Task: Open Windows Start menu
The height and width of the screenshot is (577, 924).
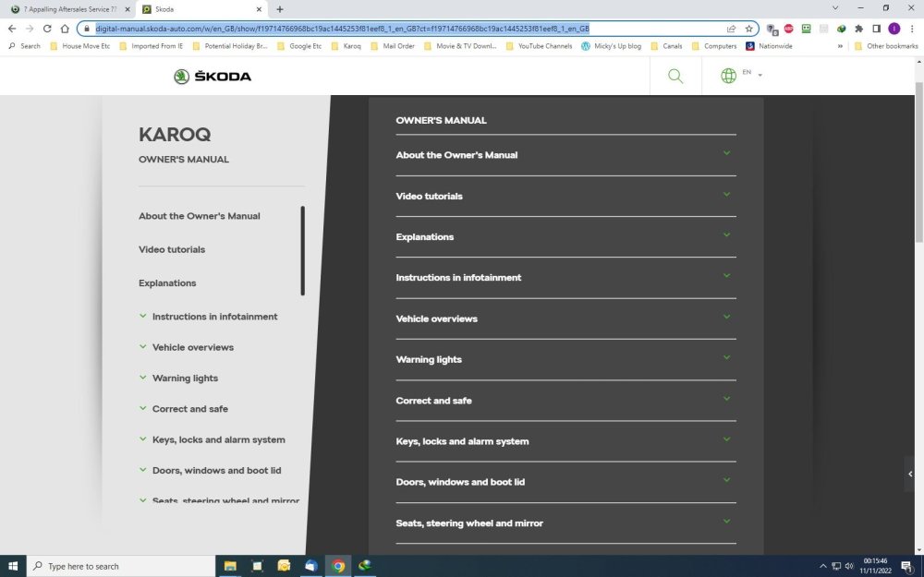Action: (12, 567)
